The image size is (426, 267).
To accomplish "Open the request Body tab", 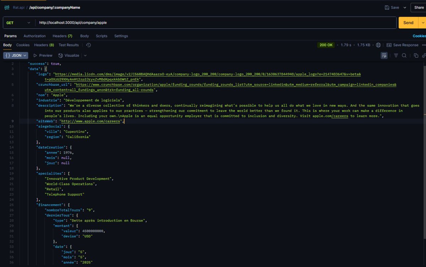I will tap(84, 36).
